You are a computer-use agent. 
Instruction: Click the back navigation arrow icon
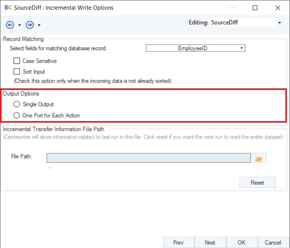[10, 25]
